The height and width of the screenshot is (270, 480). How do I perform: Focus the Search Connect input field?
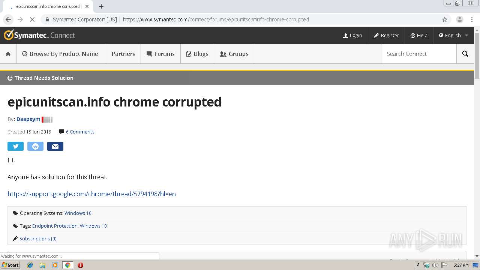418,54
